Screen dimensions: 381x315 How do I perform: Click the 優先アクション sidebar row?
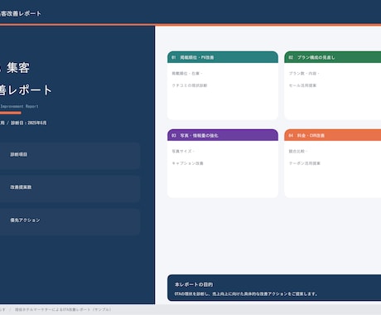70,221
